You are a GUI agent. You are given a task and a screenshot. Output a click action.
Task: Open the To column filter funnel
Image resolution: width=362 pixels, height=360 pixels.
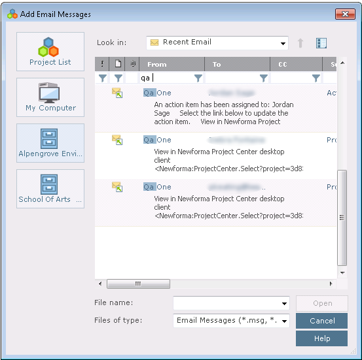click(x=264, y=78)
